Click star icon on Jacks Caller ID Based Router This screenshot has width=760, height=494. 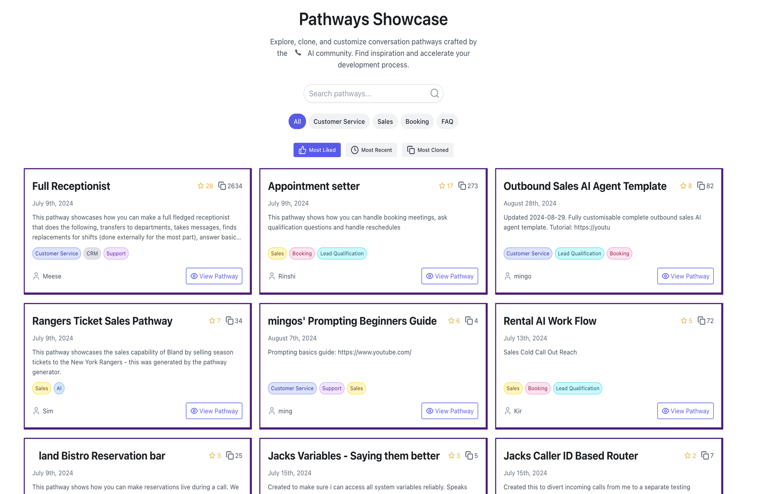[x=687, y=456]
